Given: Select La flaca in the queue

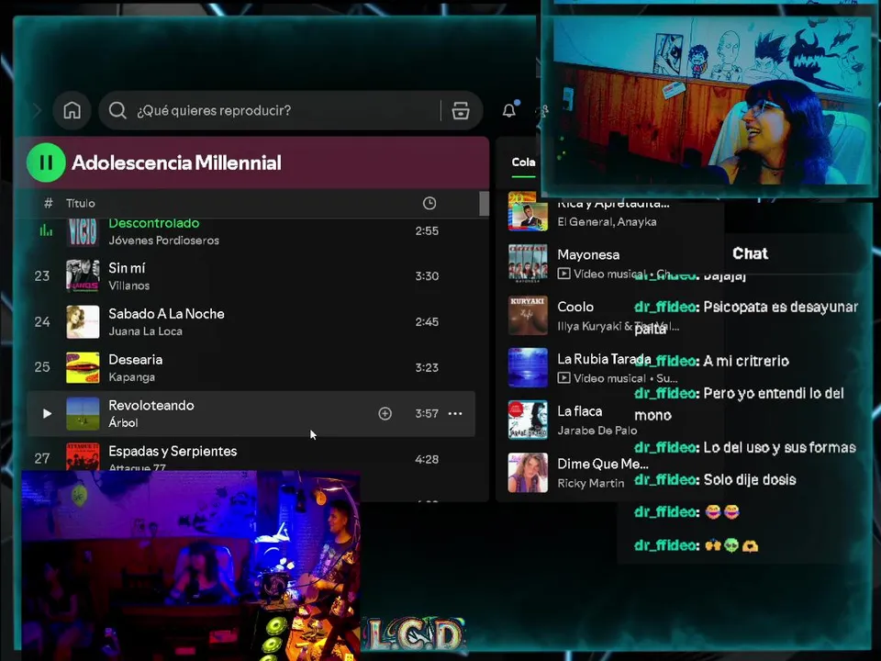Looking at the screenshot, I should 579,411.
